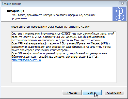Cancel setup via «Скасувати» button
Screen dimensions: 128x99
click(x=114, y=93)
